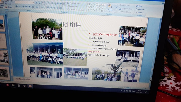Open the volume control in tray
This screenshot has width=181, height=102.
pyautogui.click(x=130, y=91)
